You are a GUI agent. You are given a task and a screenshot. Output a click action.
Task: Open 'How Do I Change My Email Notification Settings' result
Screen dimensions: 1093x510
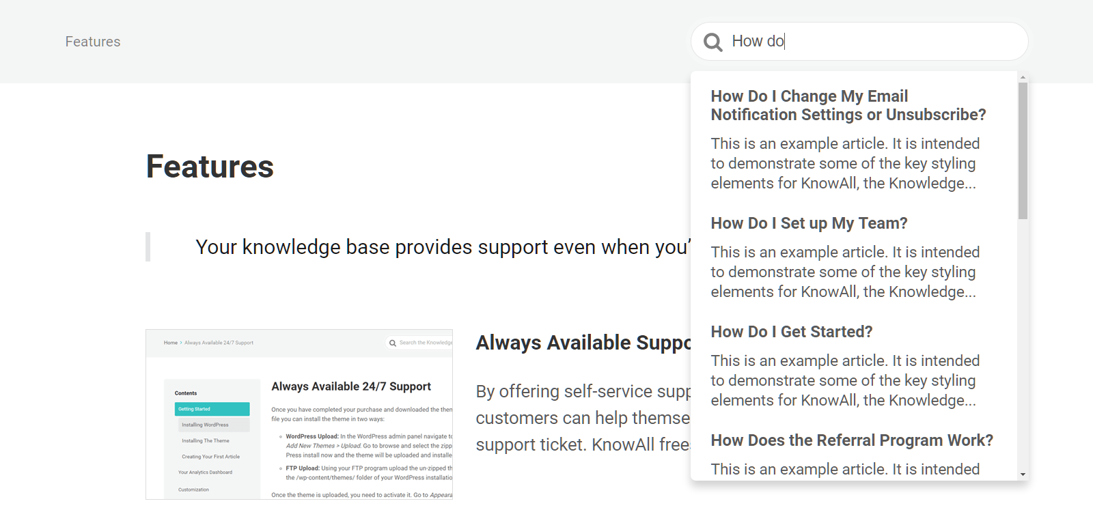848,105
